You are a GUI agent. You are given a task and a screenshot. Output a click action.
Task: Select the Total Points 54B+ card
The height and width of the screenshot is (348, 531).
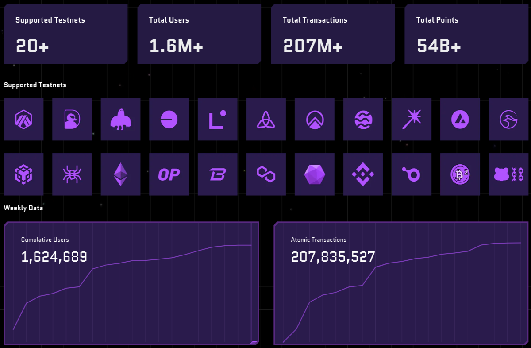(466, 35)
